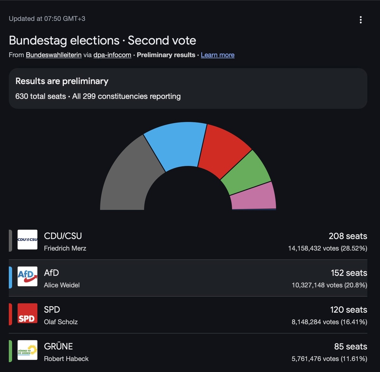Click the SPD party logo
The height and width of the screenshot is (372, 380).
pos(27,313)
